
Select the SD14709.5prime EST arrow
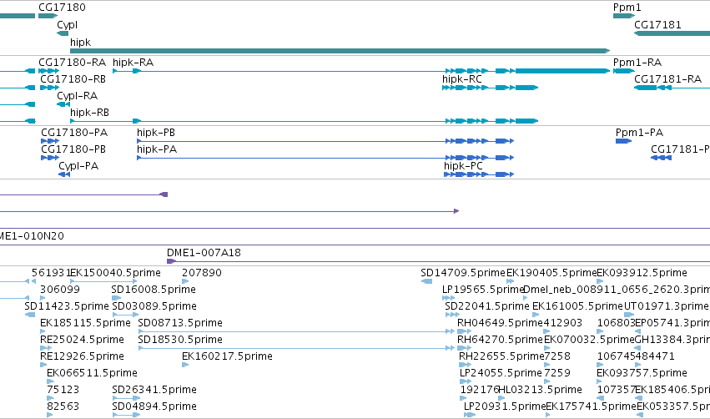click(x=426, y=281)
